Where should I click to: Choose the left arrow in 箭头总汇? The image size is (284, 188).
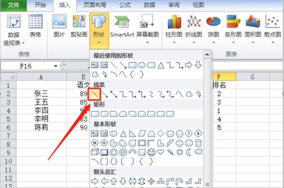pyautogui.click(x=104, y=181)
